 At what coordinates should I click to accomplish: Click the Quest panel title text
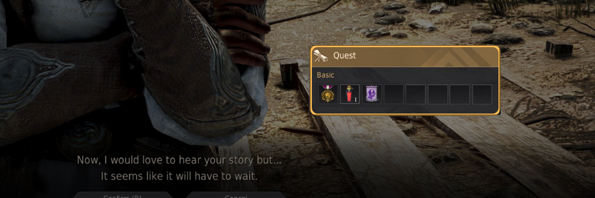(x=344, y=56)
